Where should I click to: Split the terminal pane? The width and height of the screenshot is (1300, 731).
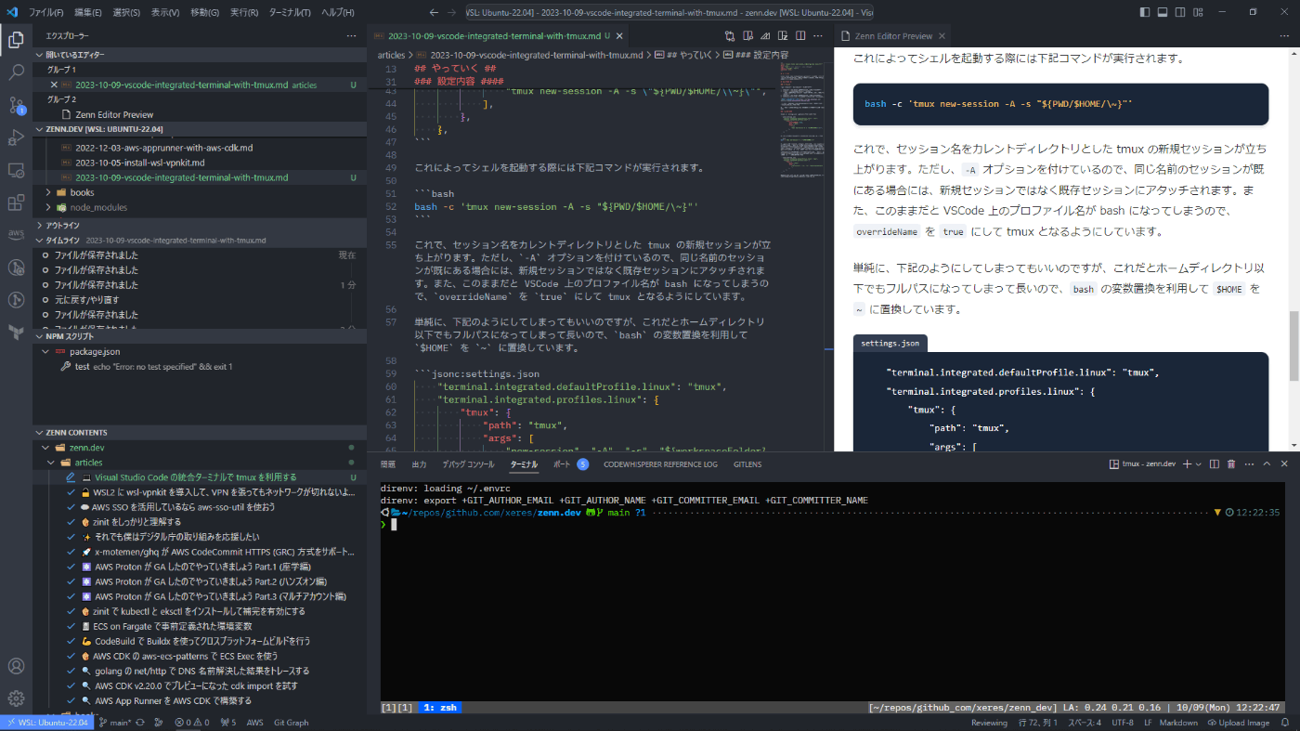[x=1215, y=463]
